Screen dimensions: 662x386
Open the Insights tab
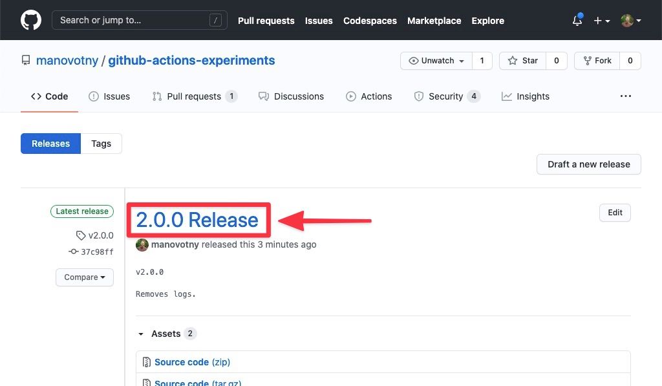525,96
